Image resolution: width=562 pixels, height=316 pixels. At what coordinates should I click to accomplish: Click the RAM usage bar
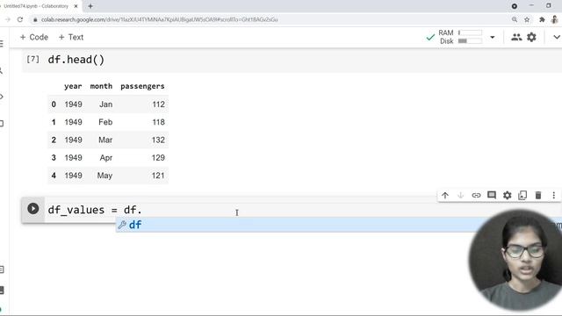coord(470,32)
